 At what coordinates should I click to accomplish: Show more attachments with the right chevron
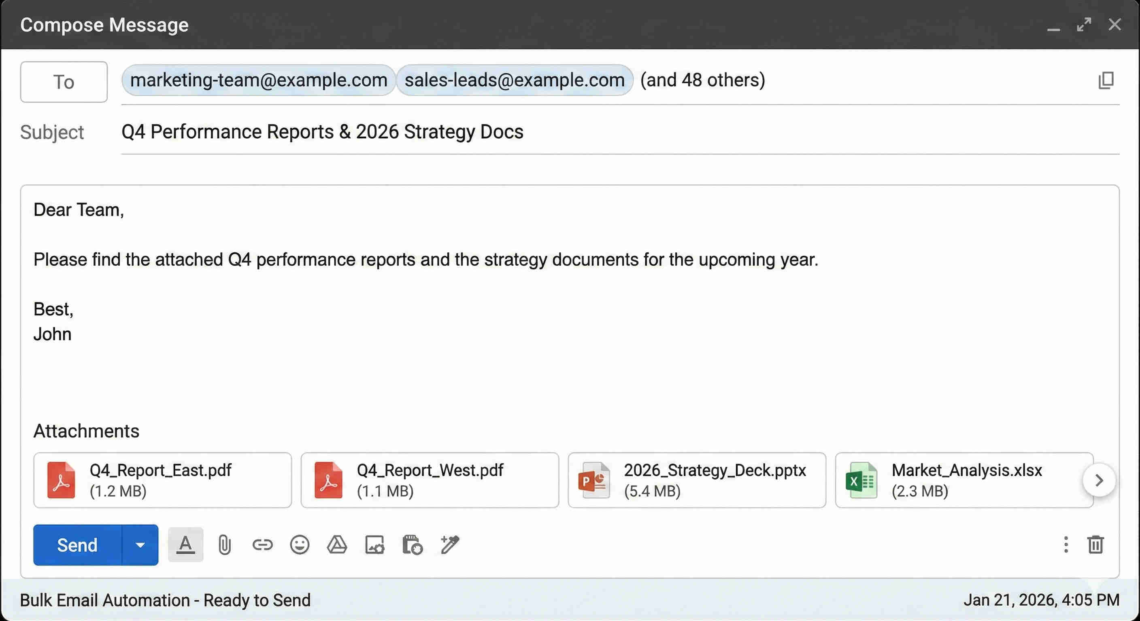(1099, 480)
